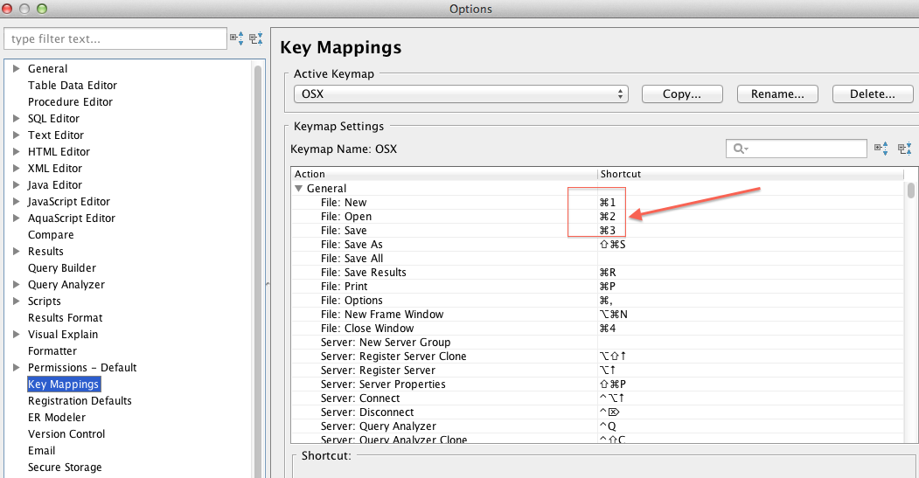Expand the Text Editor node
This screenshot has height=478, width=919.
[17, 135]
